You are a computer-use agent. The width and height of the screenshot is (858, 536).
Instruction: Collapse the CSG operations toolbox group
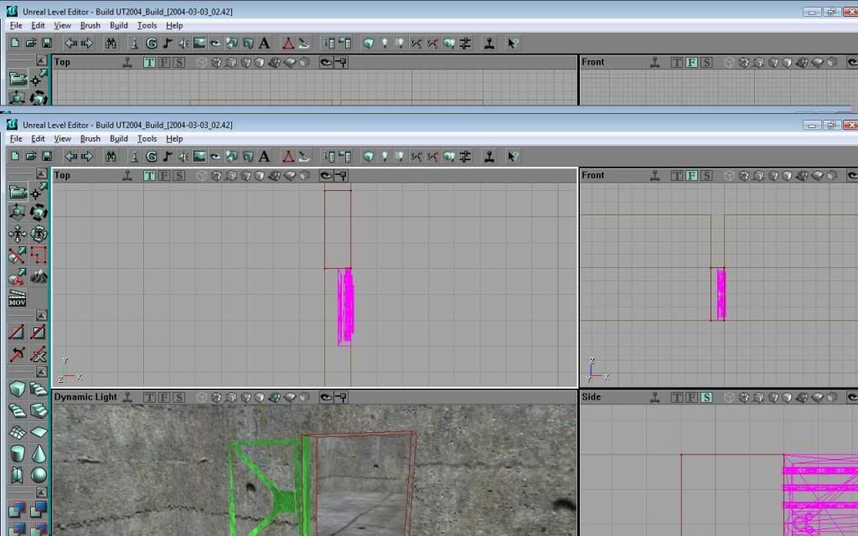tap(40, 493)
